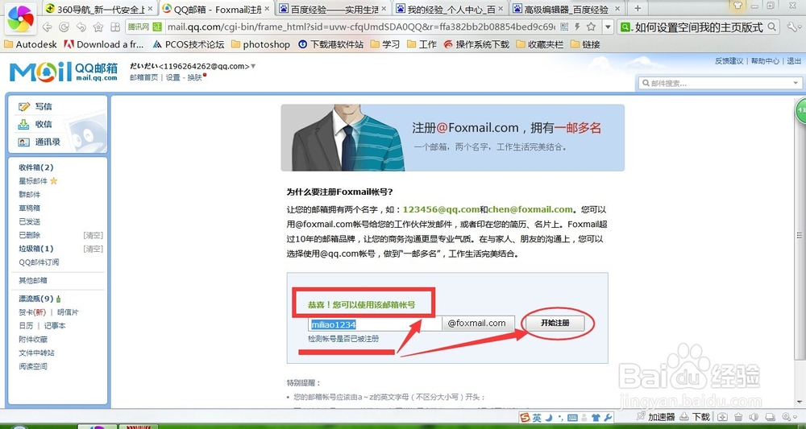
Task: Open the 收件箱(2) folder
Action: (x=36, y=167)
